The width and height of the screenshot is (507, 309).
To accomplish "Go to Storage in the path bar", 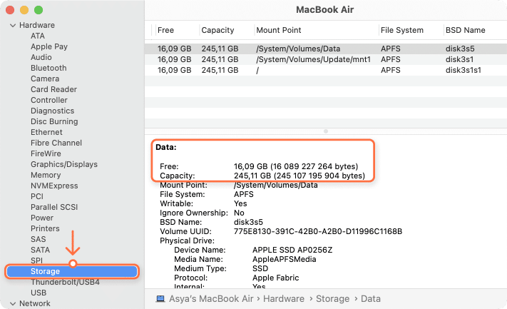I will click(x=332, y=298).
